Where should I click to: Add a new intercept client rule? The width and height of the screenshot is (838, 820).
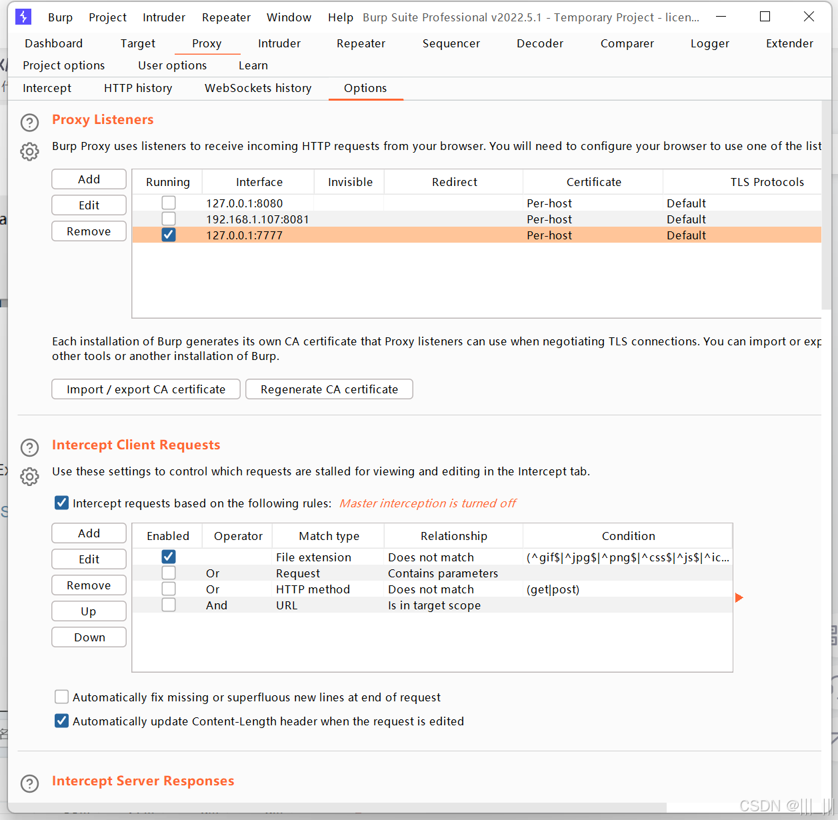coord(89,533)
